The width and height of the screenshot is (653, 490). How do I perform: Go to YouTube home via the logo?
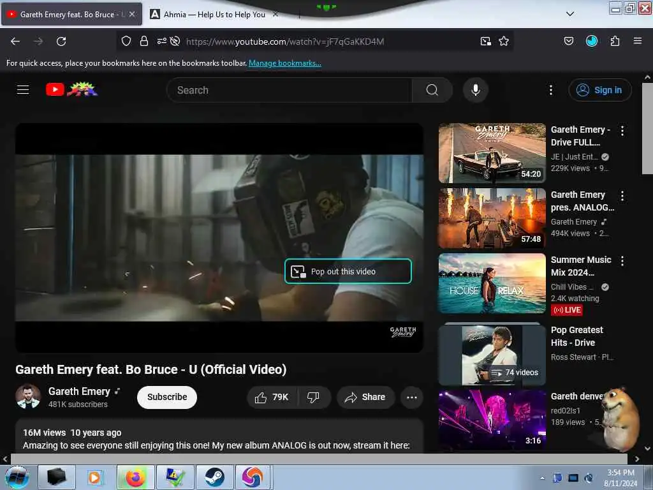pos(71,89)
